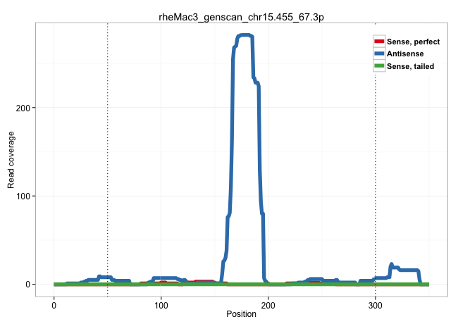Click the right dotted vertical line
Screen dimensions: 458x324
point(376,176)
